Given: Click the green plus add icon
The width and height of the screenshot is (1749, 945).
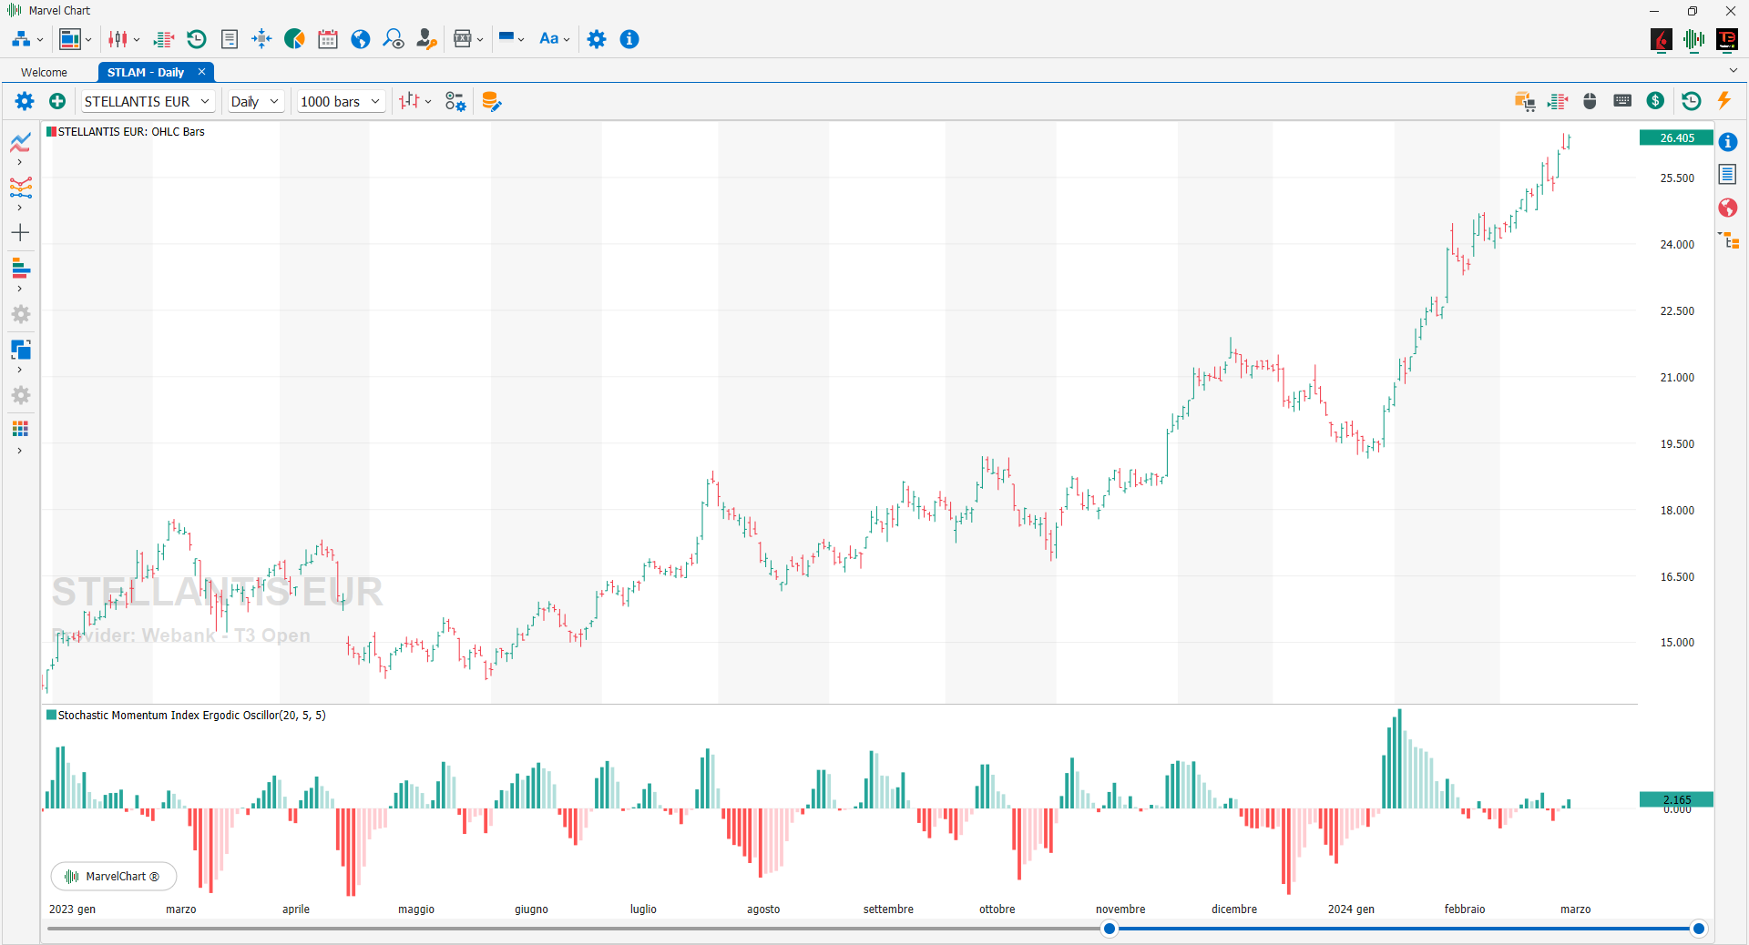Looking at the screenshot, I should coord(57,101).
